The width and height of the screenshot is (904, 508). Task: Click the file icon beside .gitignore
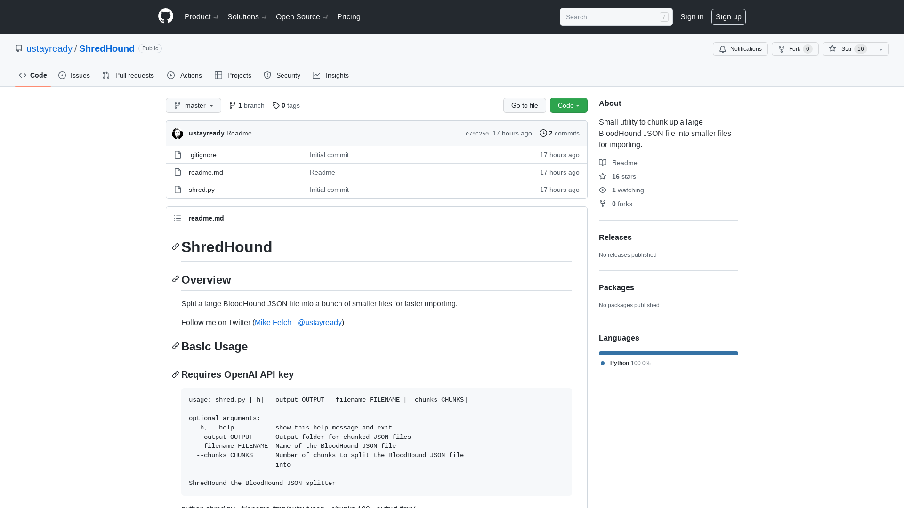point(178,155)
